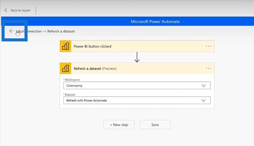Click the Back to report link text
Screen dimensions: 254x146
pos(21,10)
